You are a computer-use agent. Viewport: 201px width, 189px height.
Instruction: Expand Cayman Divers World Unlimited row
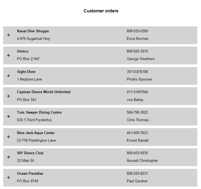[8, 96]
